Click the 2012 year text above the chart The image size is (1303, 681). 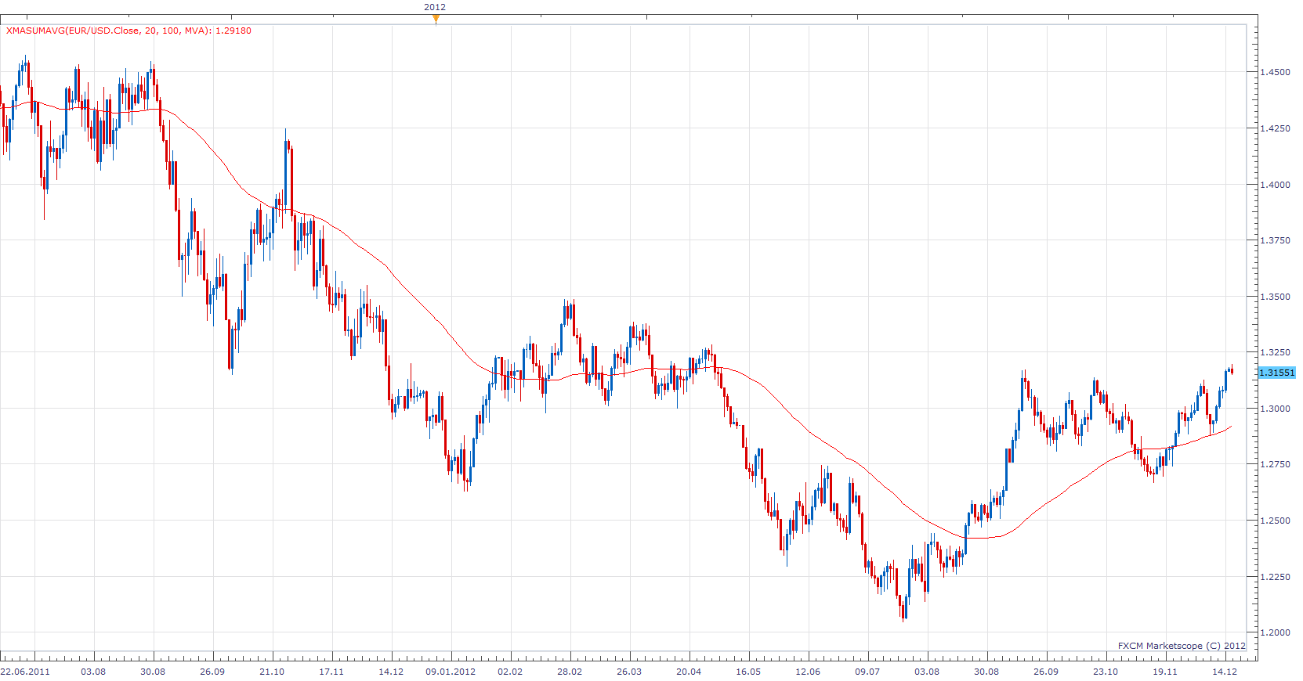click(x=435, y=7)
